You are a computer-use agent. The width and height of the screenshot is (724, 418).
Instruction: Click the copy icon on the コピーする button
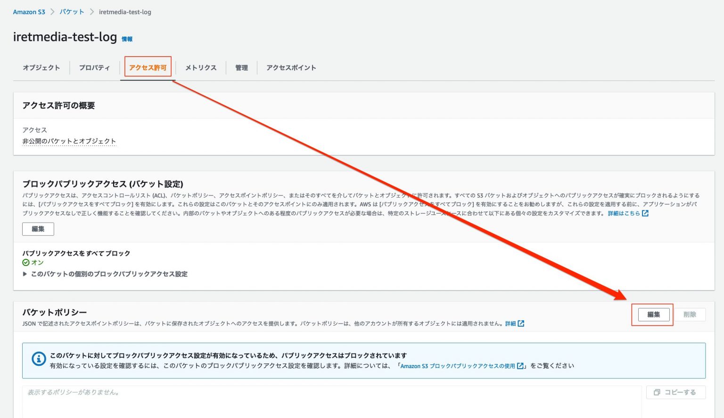point(658,392)
